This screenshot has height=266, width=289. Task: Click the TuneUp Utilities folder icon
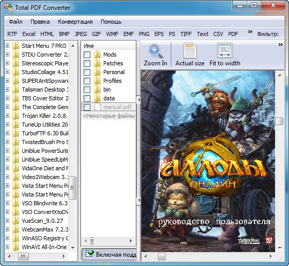coord(15,125)
